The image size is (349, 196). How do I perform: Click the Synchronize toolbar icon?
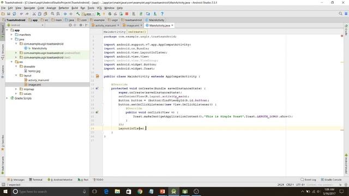click(x=14, y=14)
